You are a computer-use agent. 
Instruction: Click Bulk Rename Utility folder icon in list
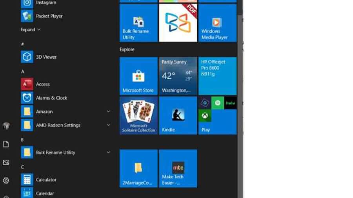[x=27, y=152]
